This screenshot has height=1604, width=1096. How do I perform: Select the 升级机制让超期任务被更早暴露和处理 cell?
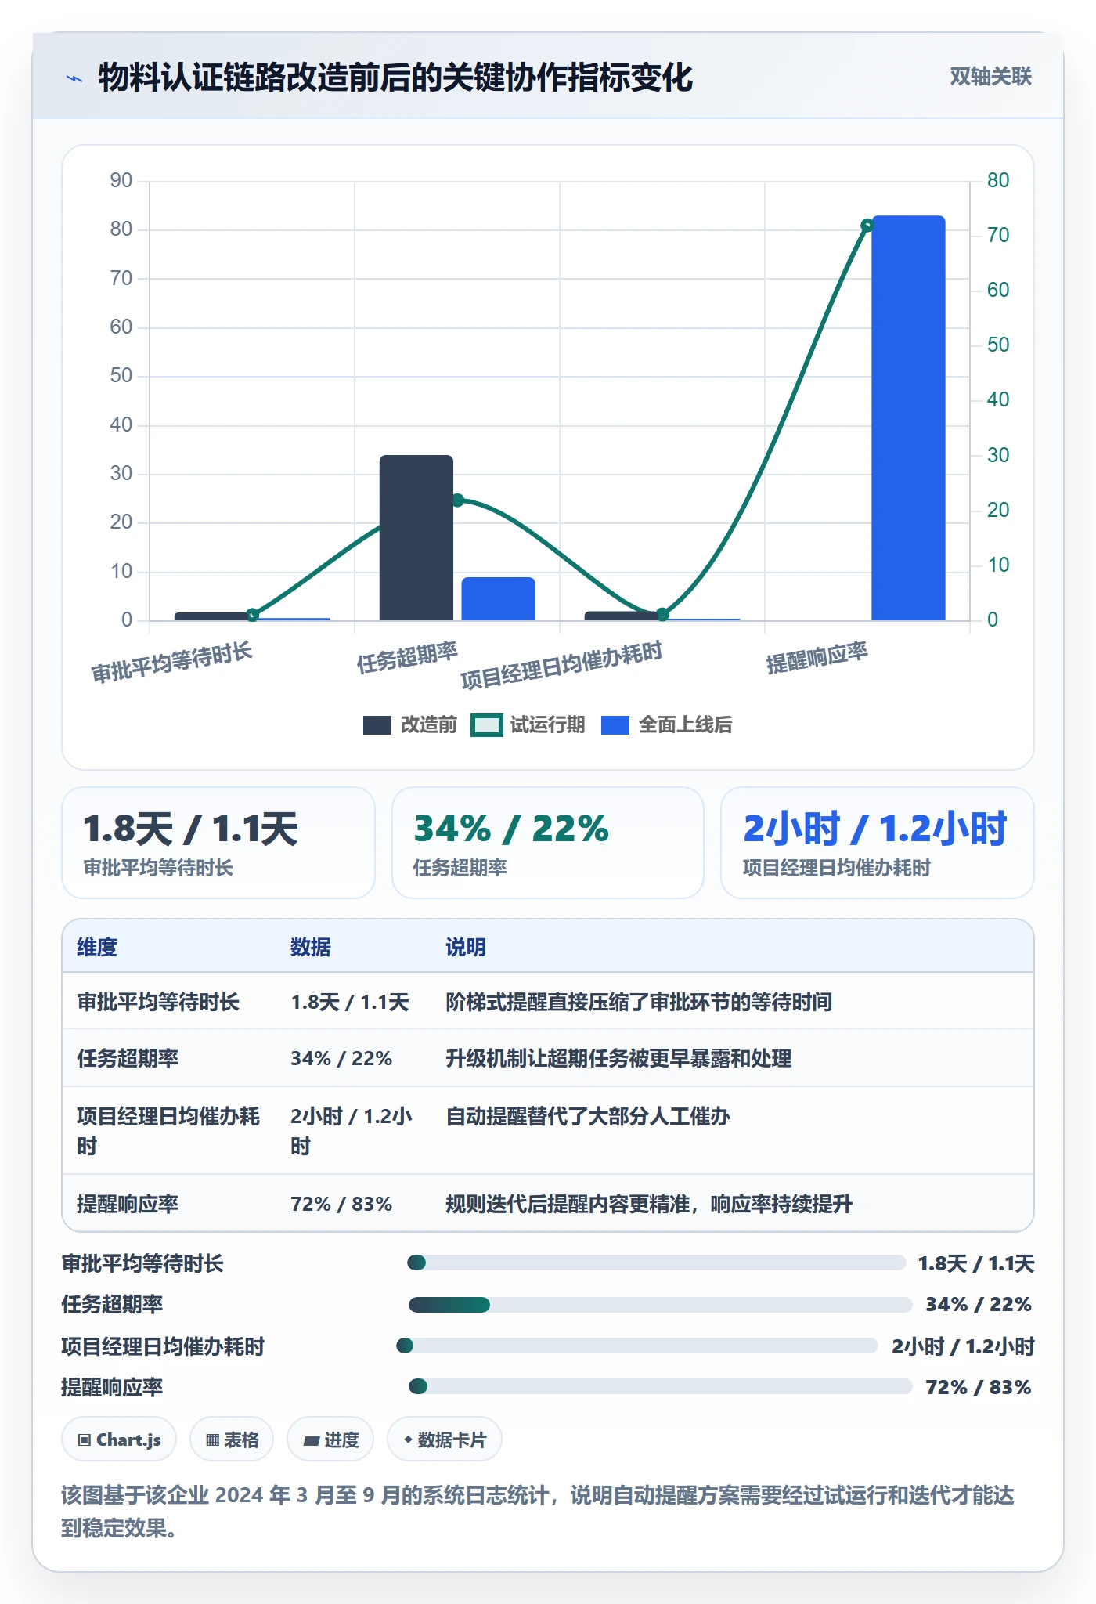618,1058
